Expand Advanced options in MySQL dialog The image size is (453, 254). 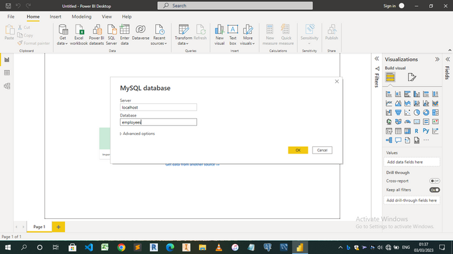coord(137,134)
